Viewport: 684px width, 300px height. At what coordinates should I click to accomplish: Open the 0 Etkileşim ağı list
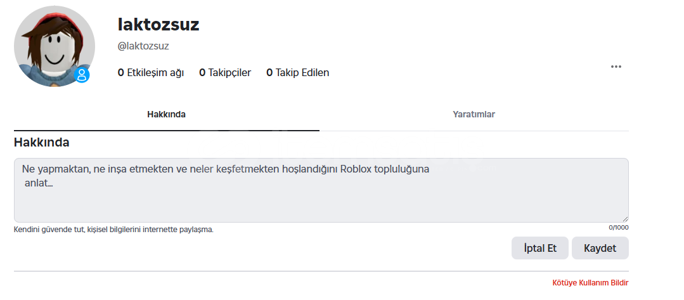point(151,72)
